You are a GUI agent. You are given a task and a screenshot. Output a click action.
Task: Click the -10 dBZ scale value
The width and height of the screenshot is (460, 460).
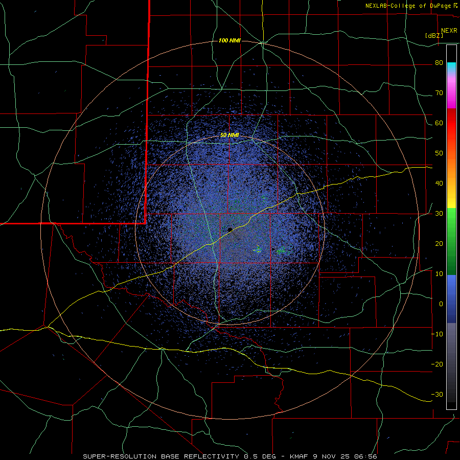pyautogui.click(x=437, y=334)
